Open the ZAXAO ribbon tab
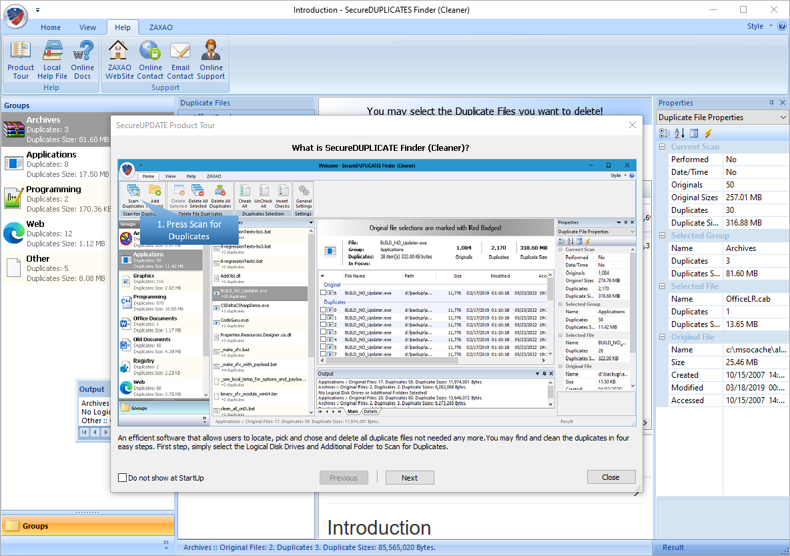Screen dimensions: 790x556 pyautogui.click(x=161, y=27)
